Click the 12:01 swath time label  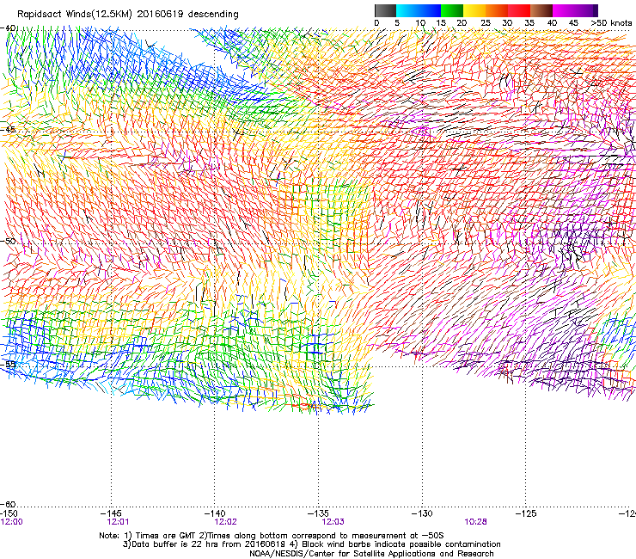(118, 522)
